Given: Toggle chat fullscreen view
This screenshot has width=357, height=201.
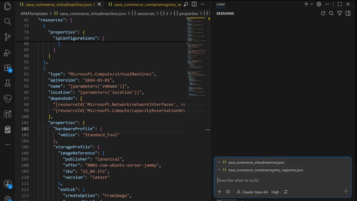Looking at the screenshot, I should pyautogui.click(x=339, y=4).
